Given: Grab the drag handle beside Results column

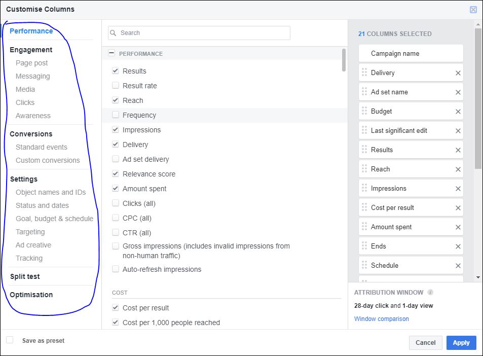Looking at the screenshot, I should pyautogui.click(x=363, y=150).
